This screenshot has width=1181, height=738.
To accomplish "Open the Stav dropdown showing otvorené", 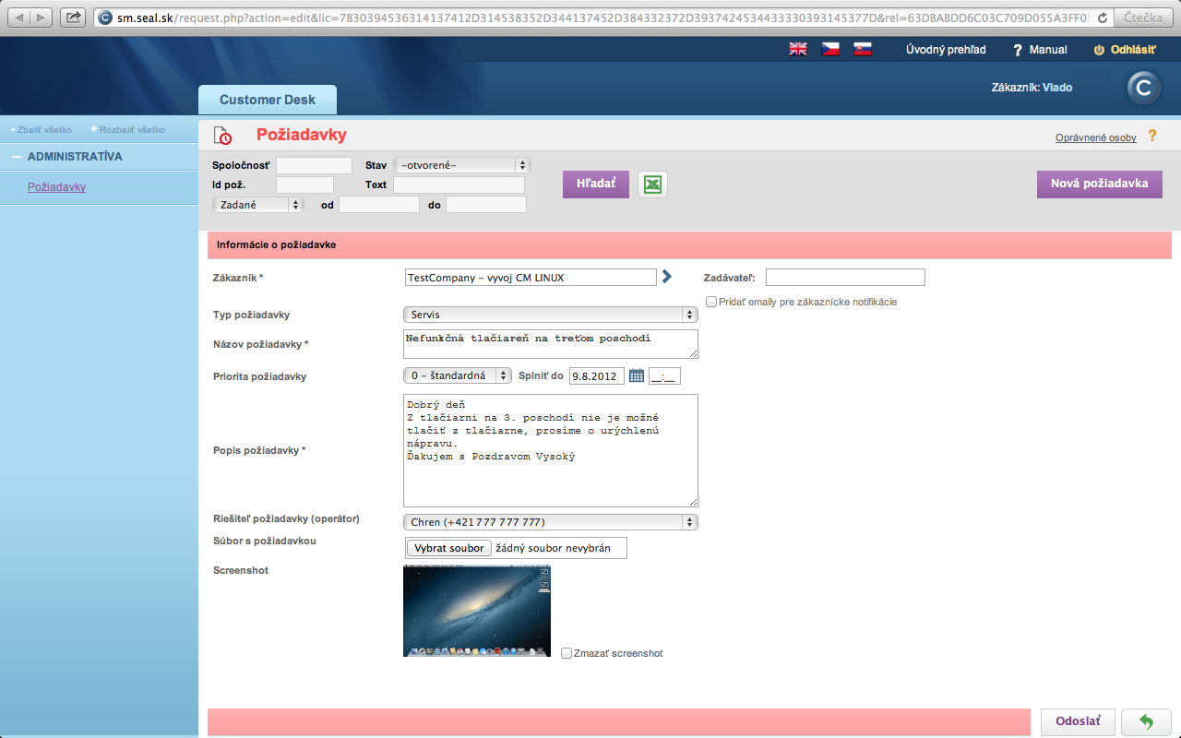I will pos(462,165).
